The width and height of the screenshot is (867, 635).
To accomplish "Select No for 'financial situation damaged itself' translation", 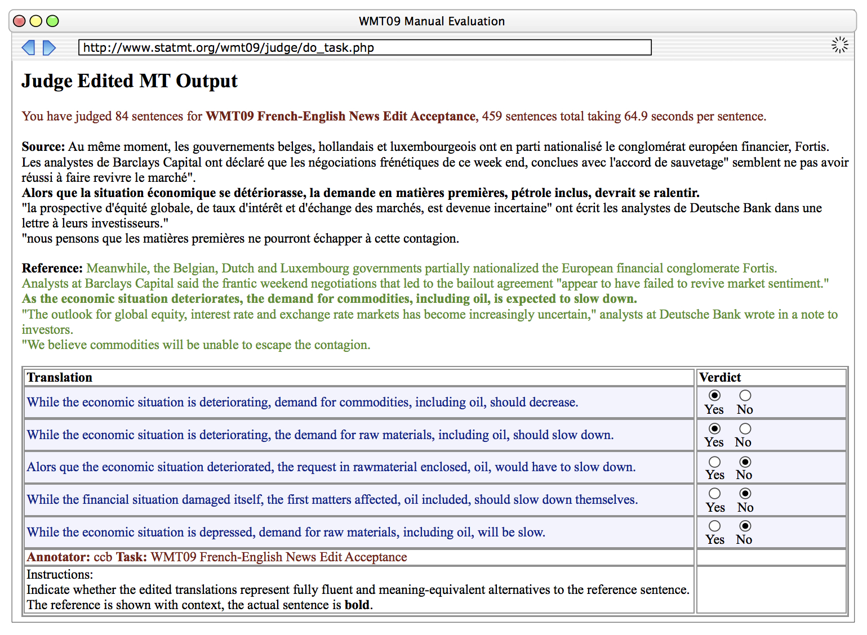I will pyautogui.click(x=745, y=494).
